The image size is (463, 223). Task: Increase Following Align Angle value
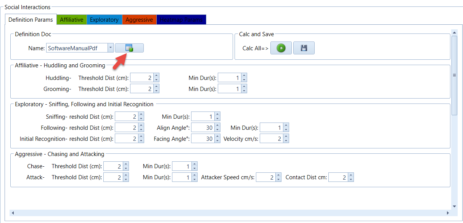click(x=217, y=126)
